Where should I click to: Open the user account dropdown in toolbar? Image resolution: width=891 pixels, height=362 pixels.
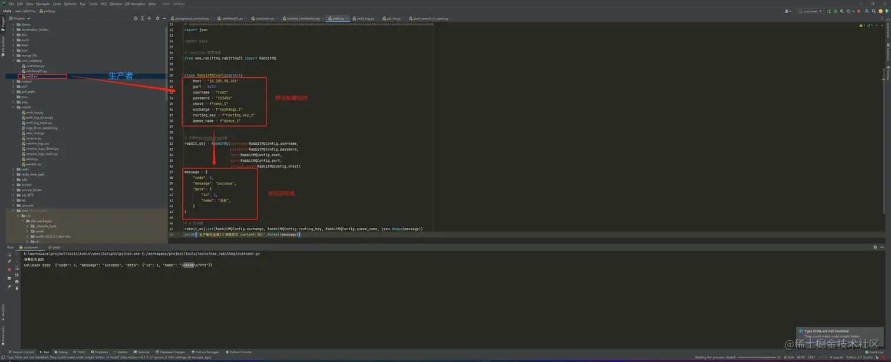(x=788, y=11)
